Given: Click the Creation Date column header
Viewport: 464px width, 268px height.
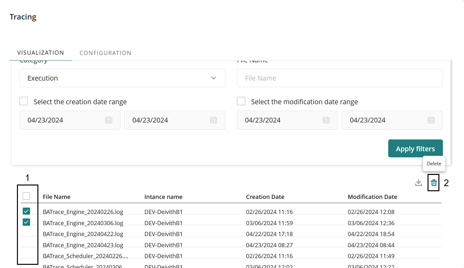Looking at the screenshot, I should (265, 197).
